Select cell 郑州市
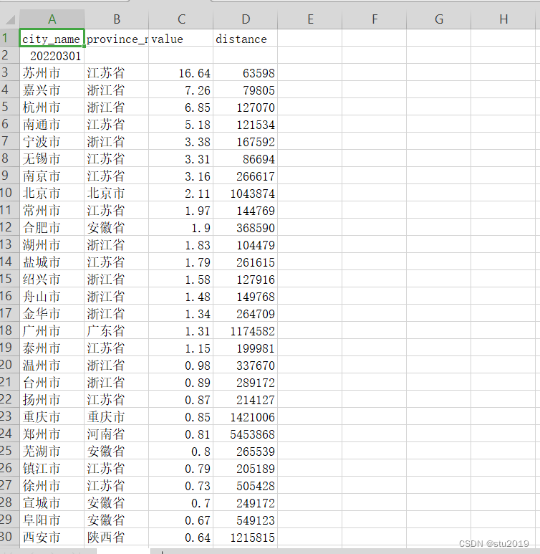The height and width of the screenshot is (554, 540). point(52,434)
